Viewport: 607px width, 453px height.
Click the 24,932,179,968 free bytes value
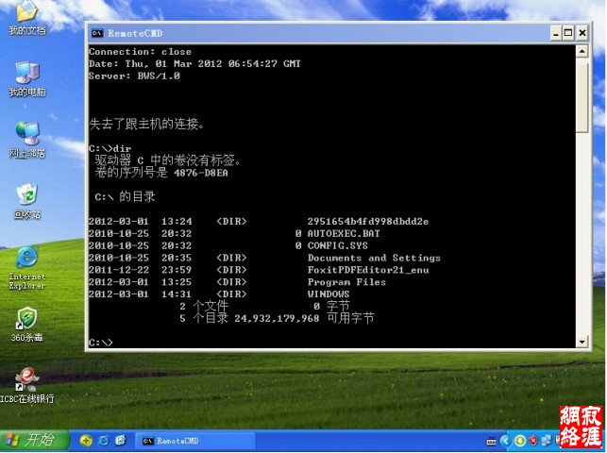pos(277,318)
